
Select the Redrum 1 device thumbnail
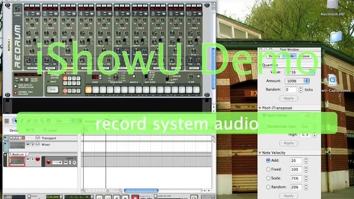point(17,161)
